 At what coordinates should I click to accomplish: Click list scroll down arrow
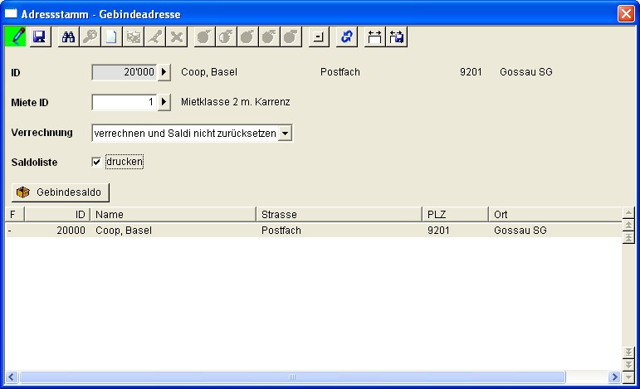tap(628, 377)
